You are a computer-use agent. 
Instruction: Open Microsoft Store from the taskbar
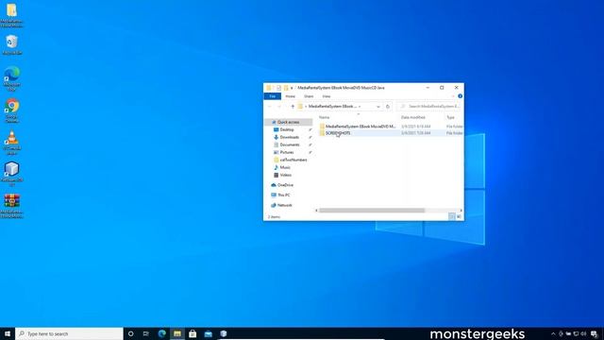click(193, 333)
